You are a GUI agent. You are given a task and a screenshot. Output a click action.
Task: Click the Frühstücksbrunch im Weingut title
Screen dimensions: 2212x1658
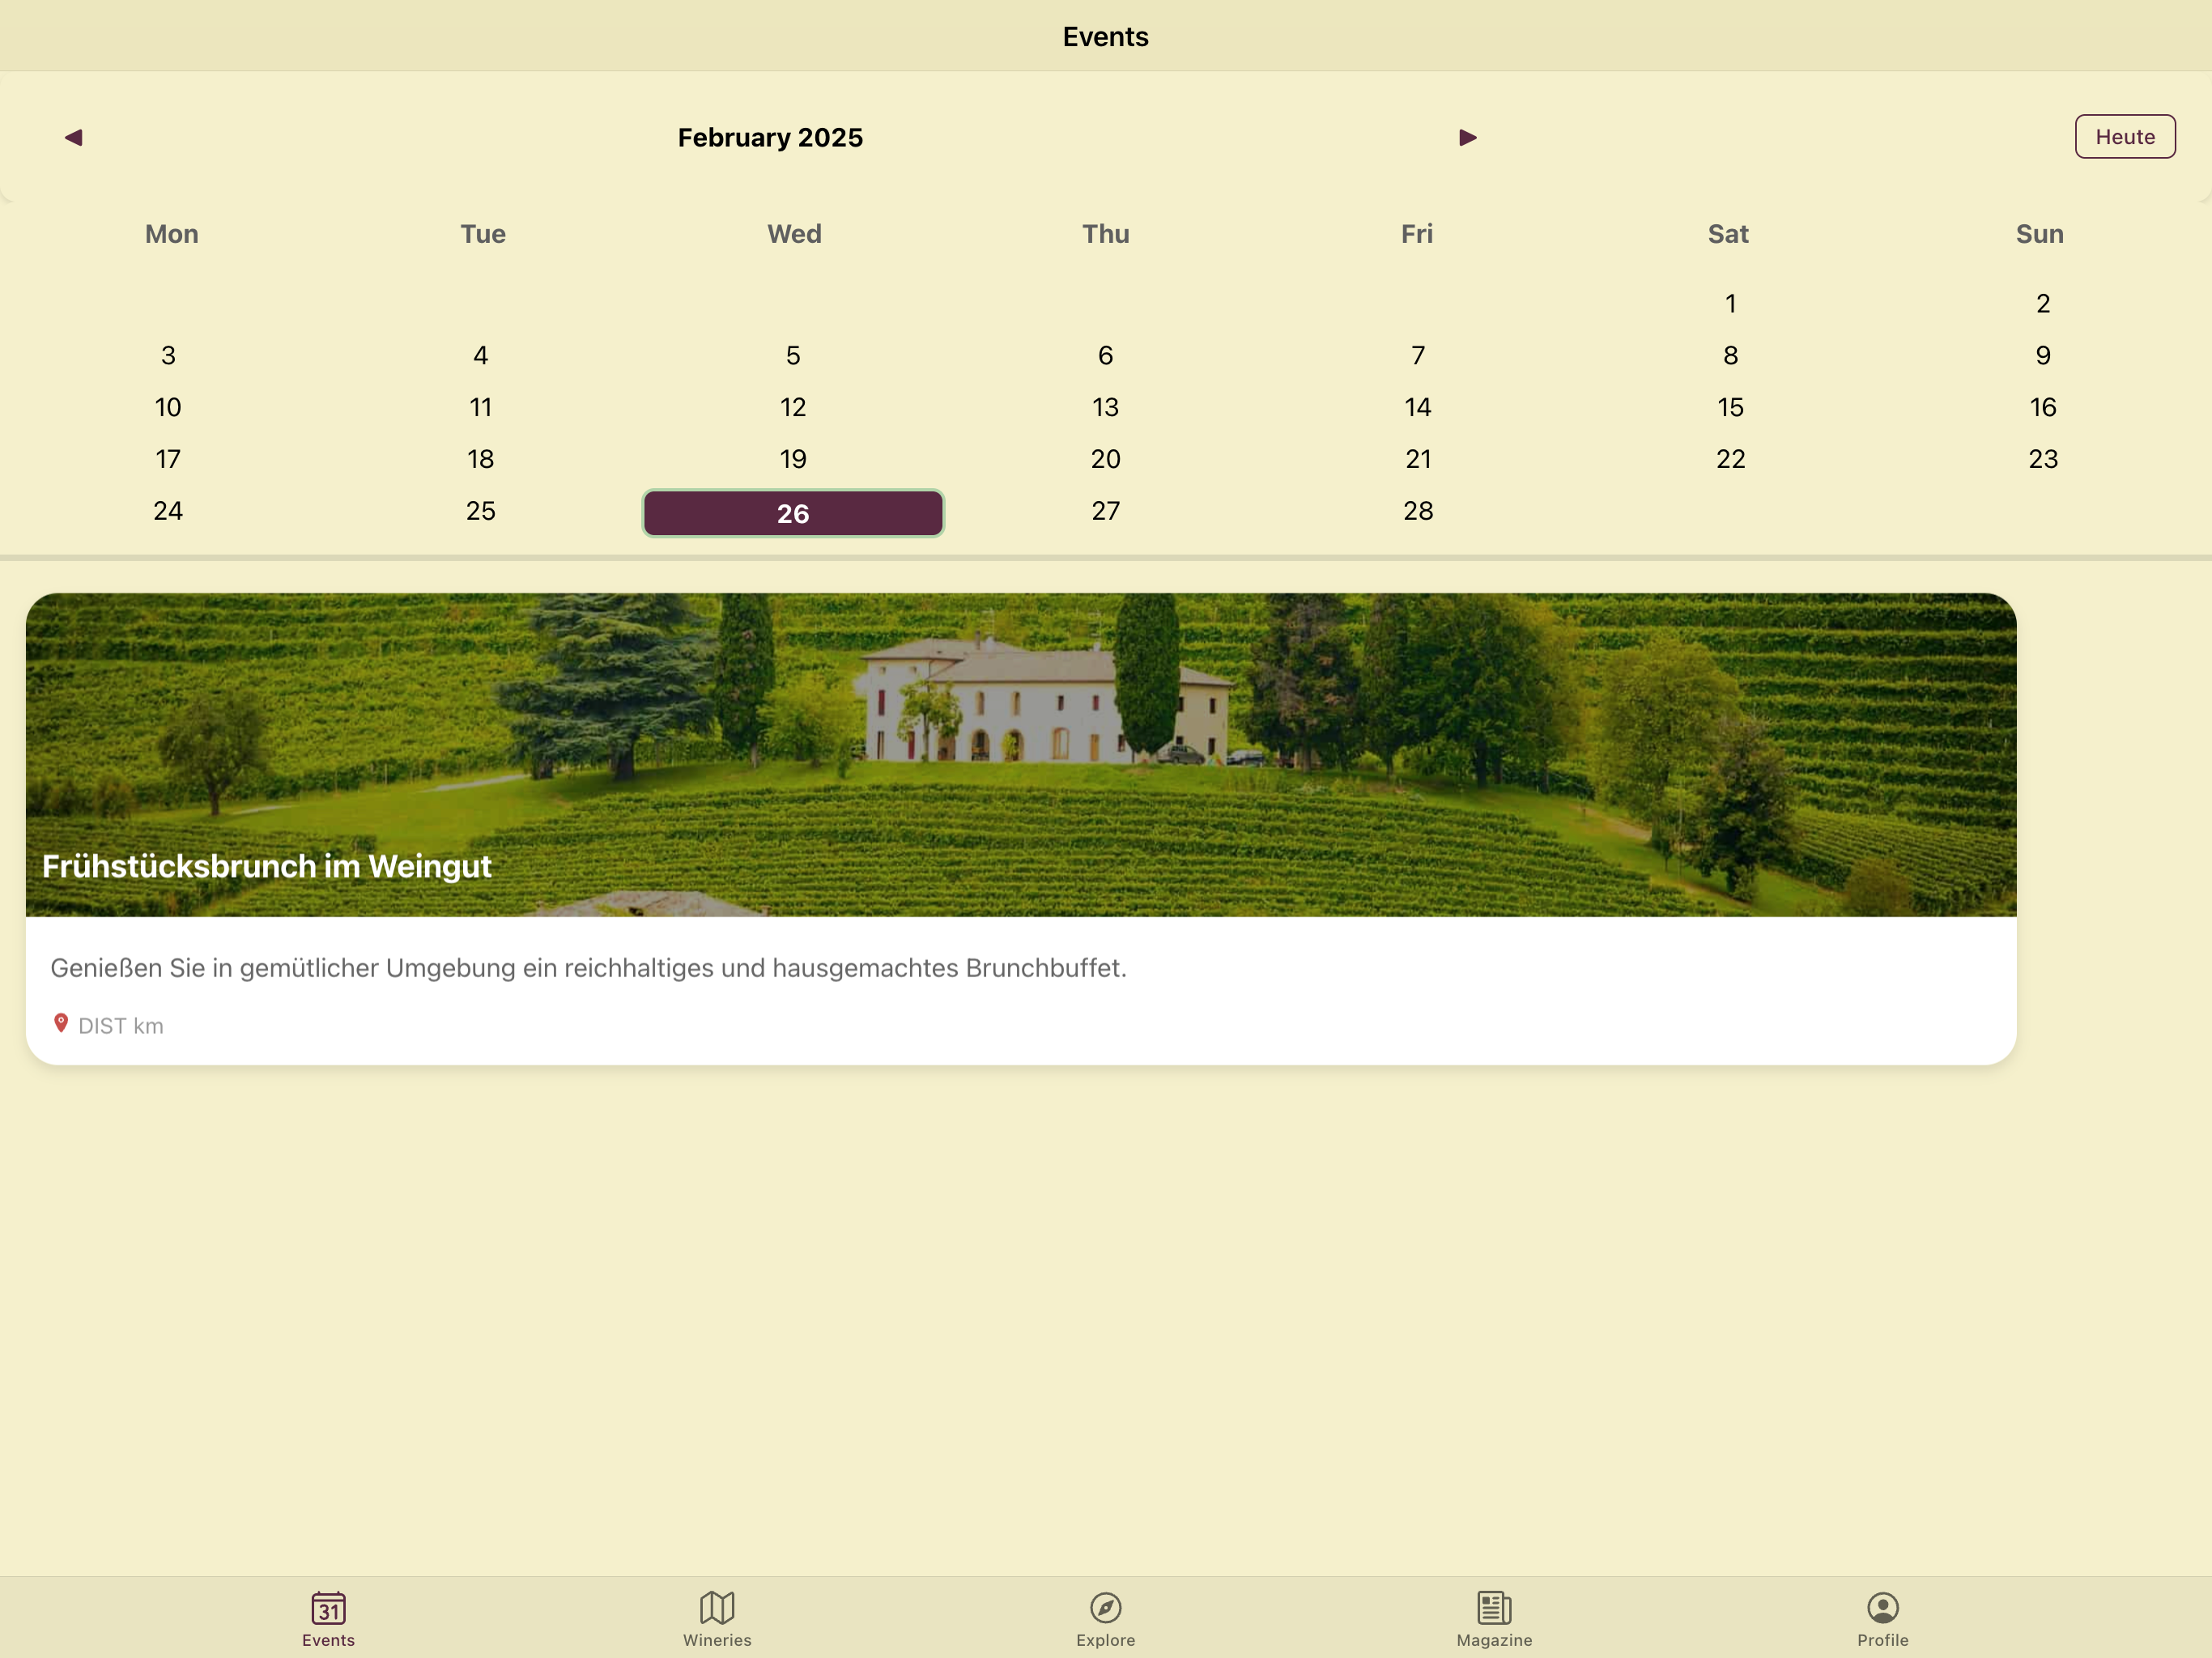click(267, 866)
